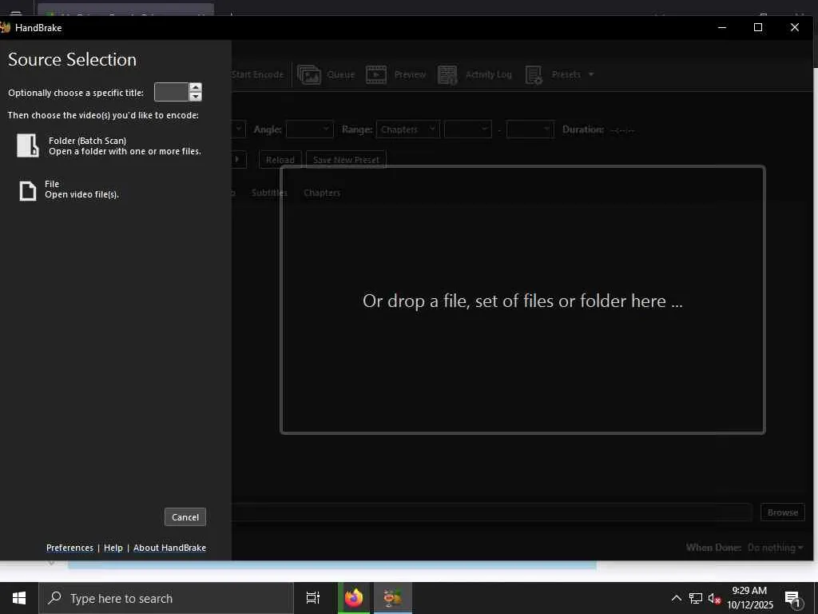This screenshot has width=818, height=614.
Task: Open the Angle dropdown
Action: pos(309,129)
